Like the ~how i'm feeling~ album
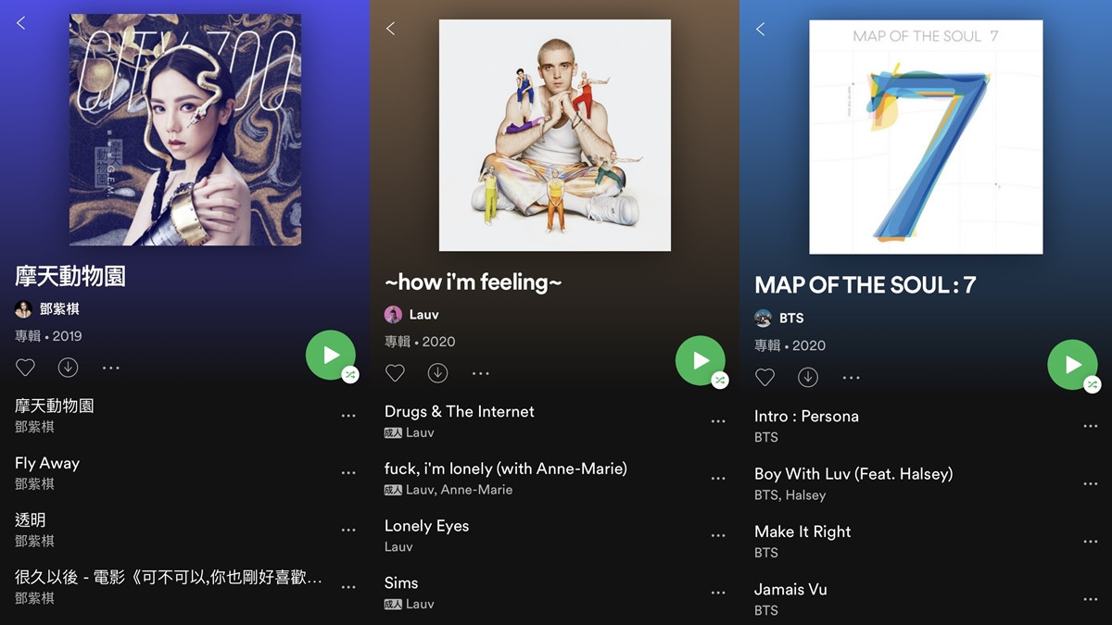Screen dimensions: 1112x625 click(x=395, y=373)
